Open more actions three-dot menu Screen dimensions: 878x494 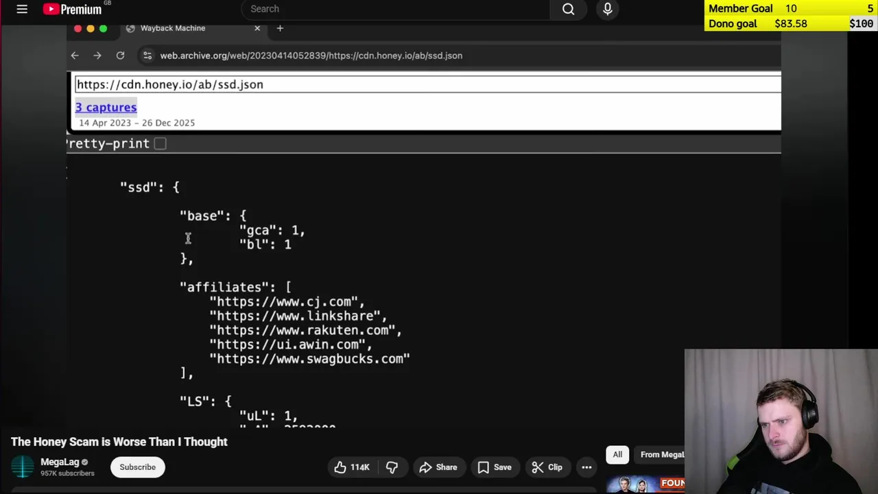[x=586, y=467]
